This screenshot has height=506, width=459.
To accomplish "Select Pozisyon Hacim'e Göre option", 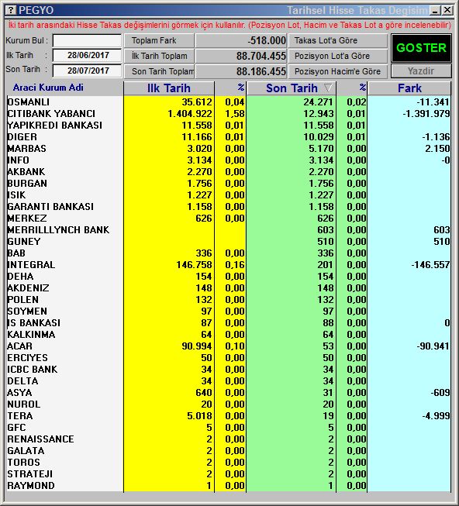I will (x=337, y=71).
